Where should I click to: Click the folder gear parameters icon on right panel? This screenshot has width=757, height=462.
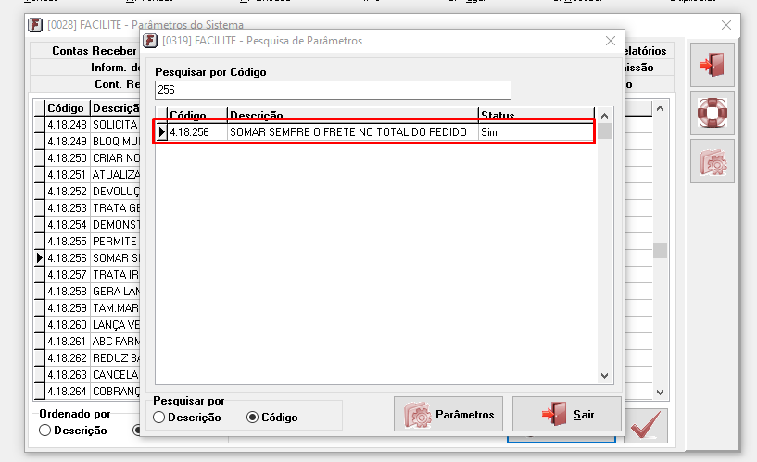713,161
